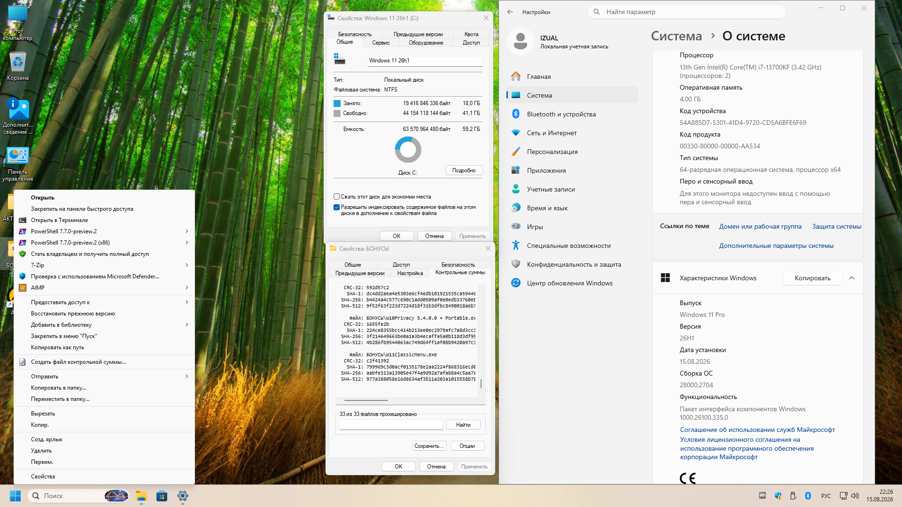Open the Корзина recycle bin desktop icon

18,66
